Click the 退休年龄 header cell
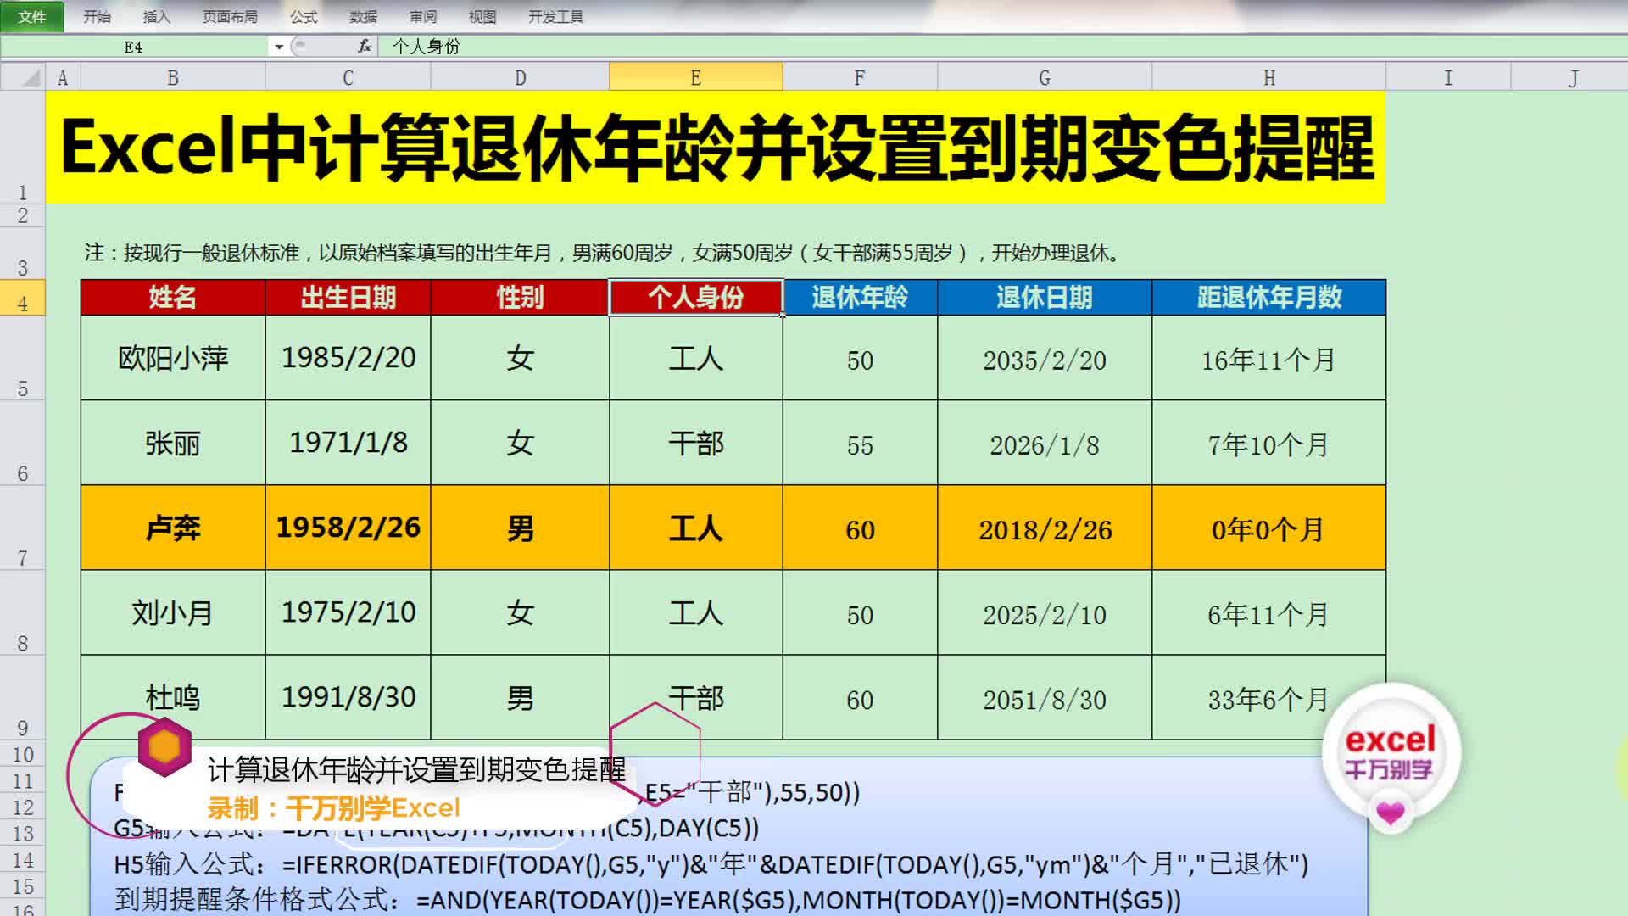The image size is (1628, 916). tap(860, 298)
